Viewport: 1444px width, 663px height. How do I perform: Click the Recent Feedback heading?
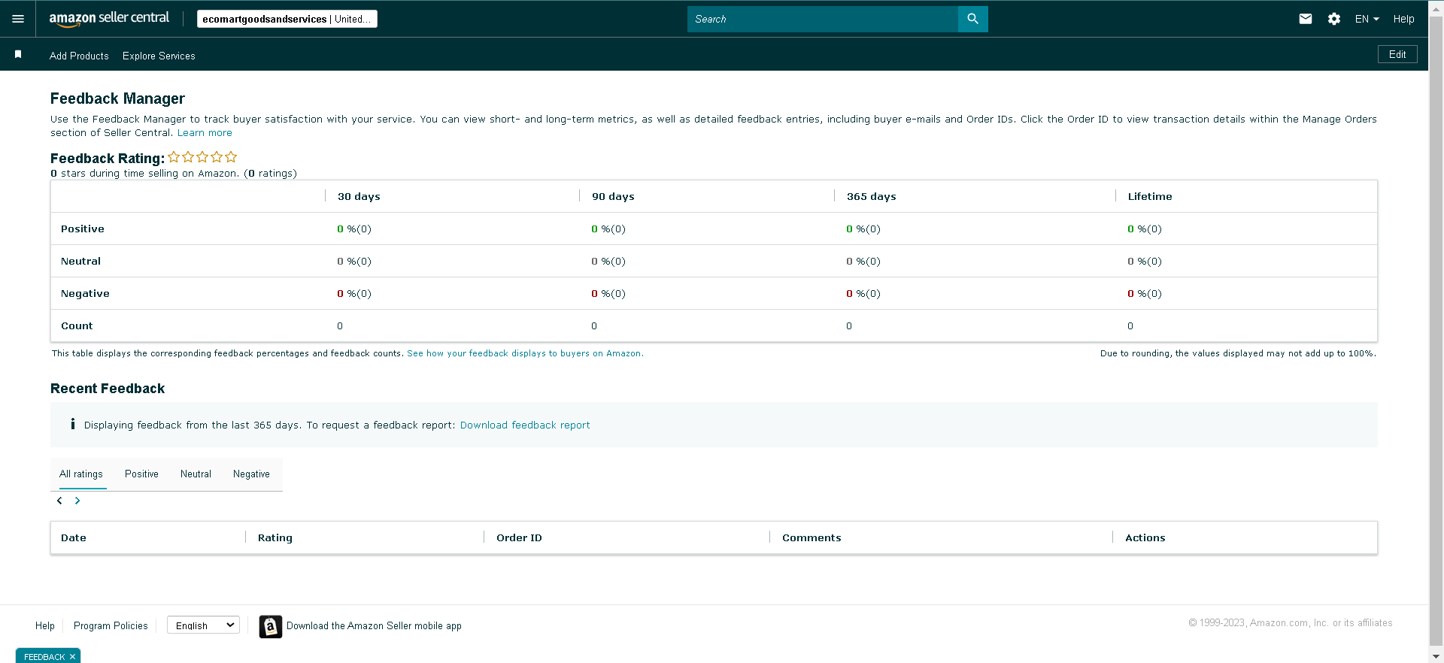tap(108, 389)
